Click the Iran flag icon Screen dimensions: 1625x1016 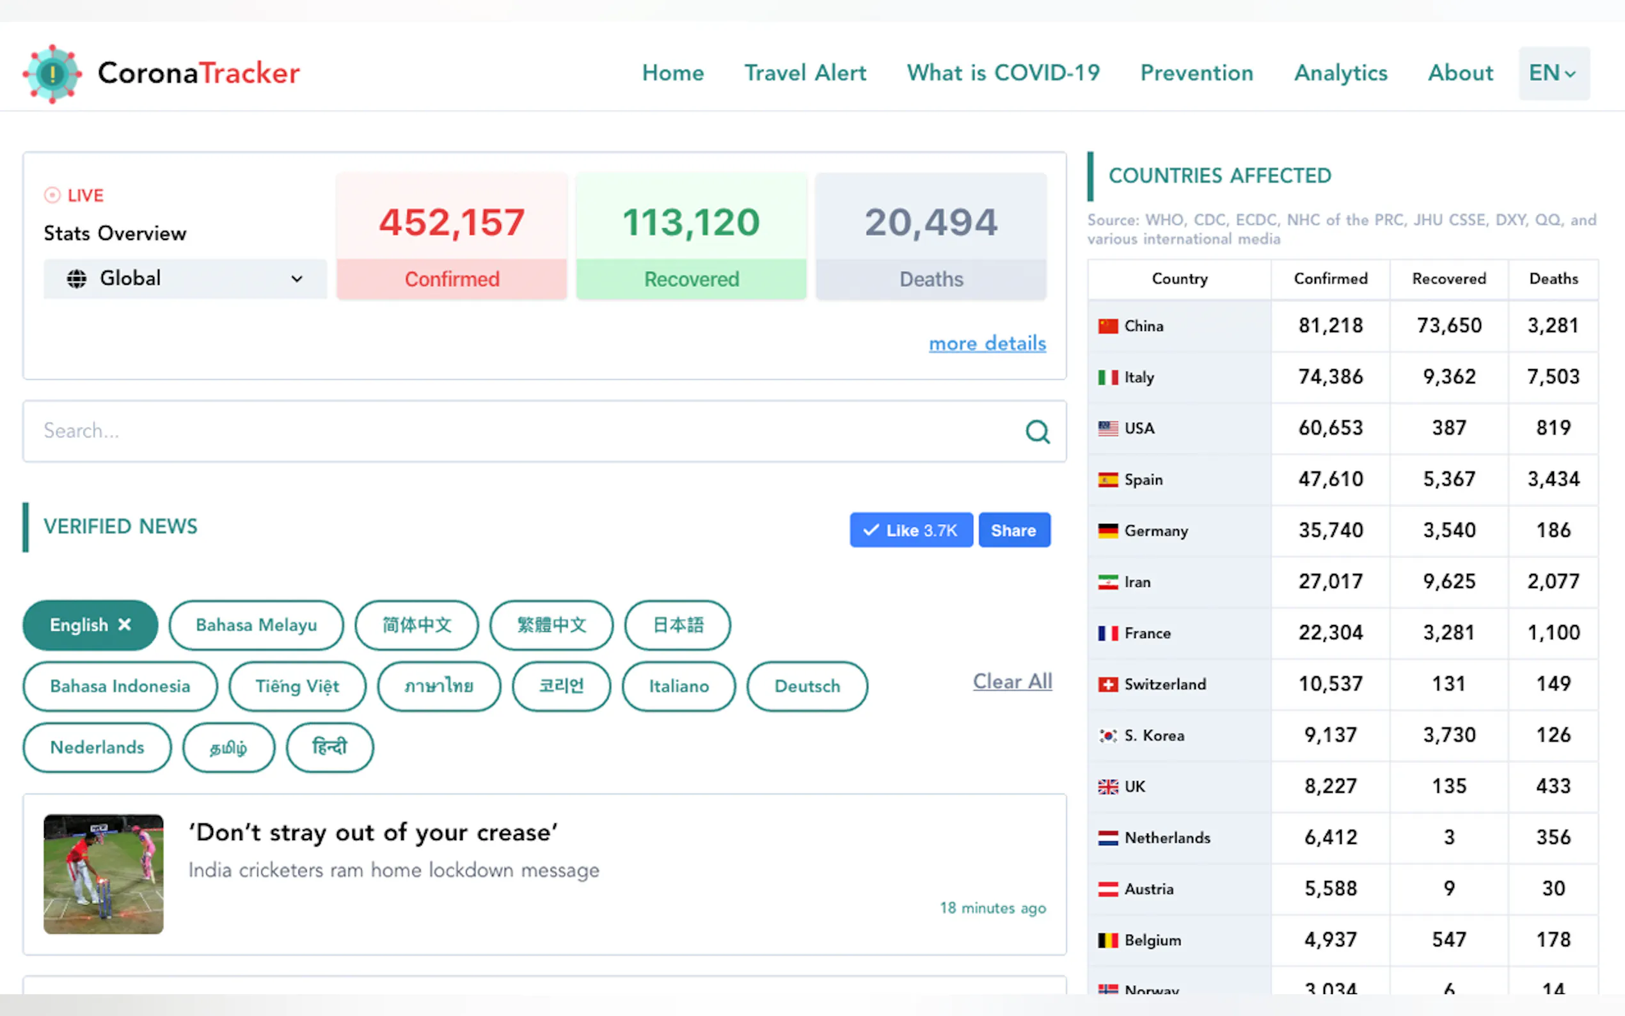pyautogui.click(x=1107, y=582)
